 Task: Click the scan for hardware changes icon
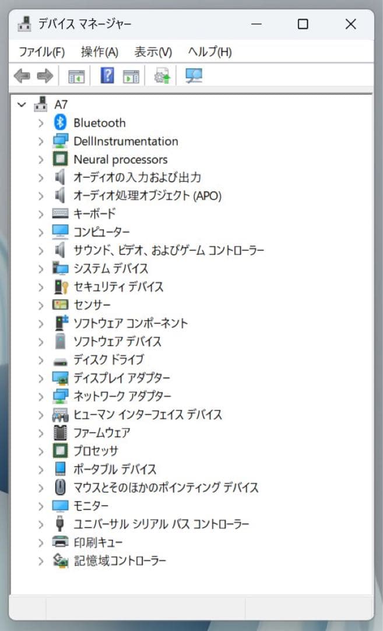(x=194, y=76)
